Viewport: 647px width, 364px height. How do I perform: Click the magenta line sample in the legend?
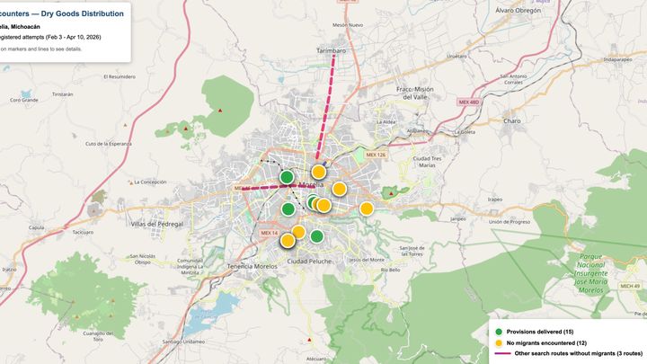click(500, 354)
